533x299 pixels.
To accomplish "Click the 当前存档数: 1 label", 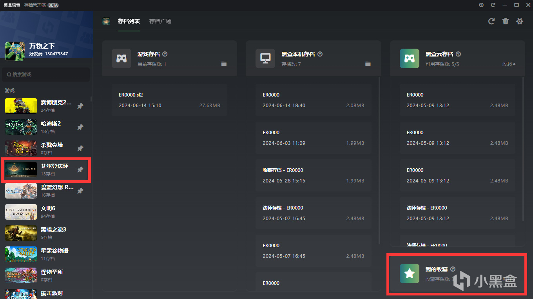I will point(152,64).
